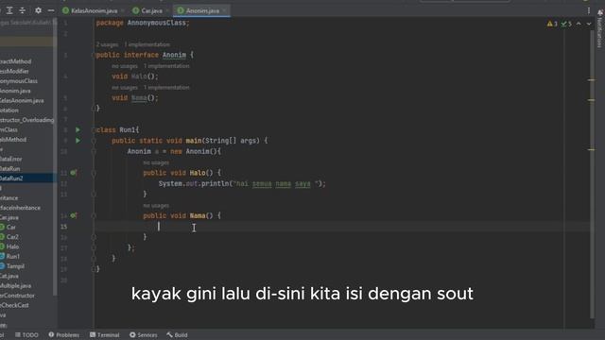
Task: Collapse Halo() method fold marker
Action: pos(94,173)
